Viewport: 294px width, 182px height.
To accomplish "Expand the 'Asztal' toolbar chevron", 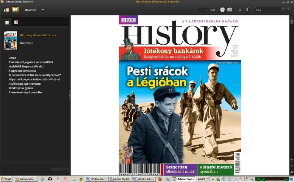I will 208,179.
